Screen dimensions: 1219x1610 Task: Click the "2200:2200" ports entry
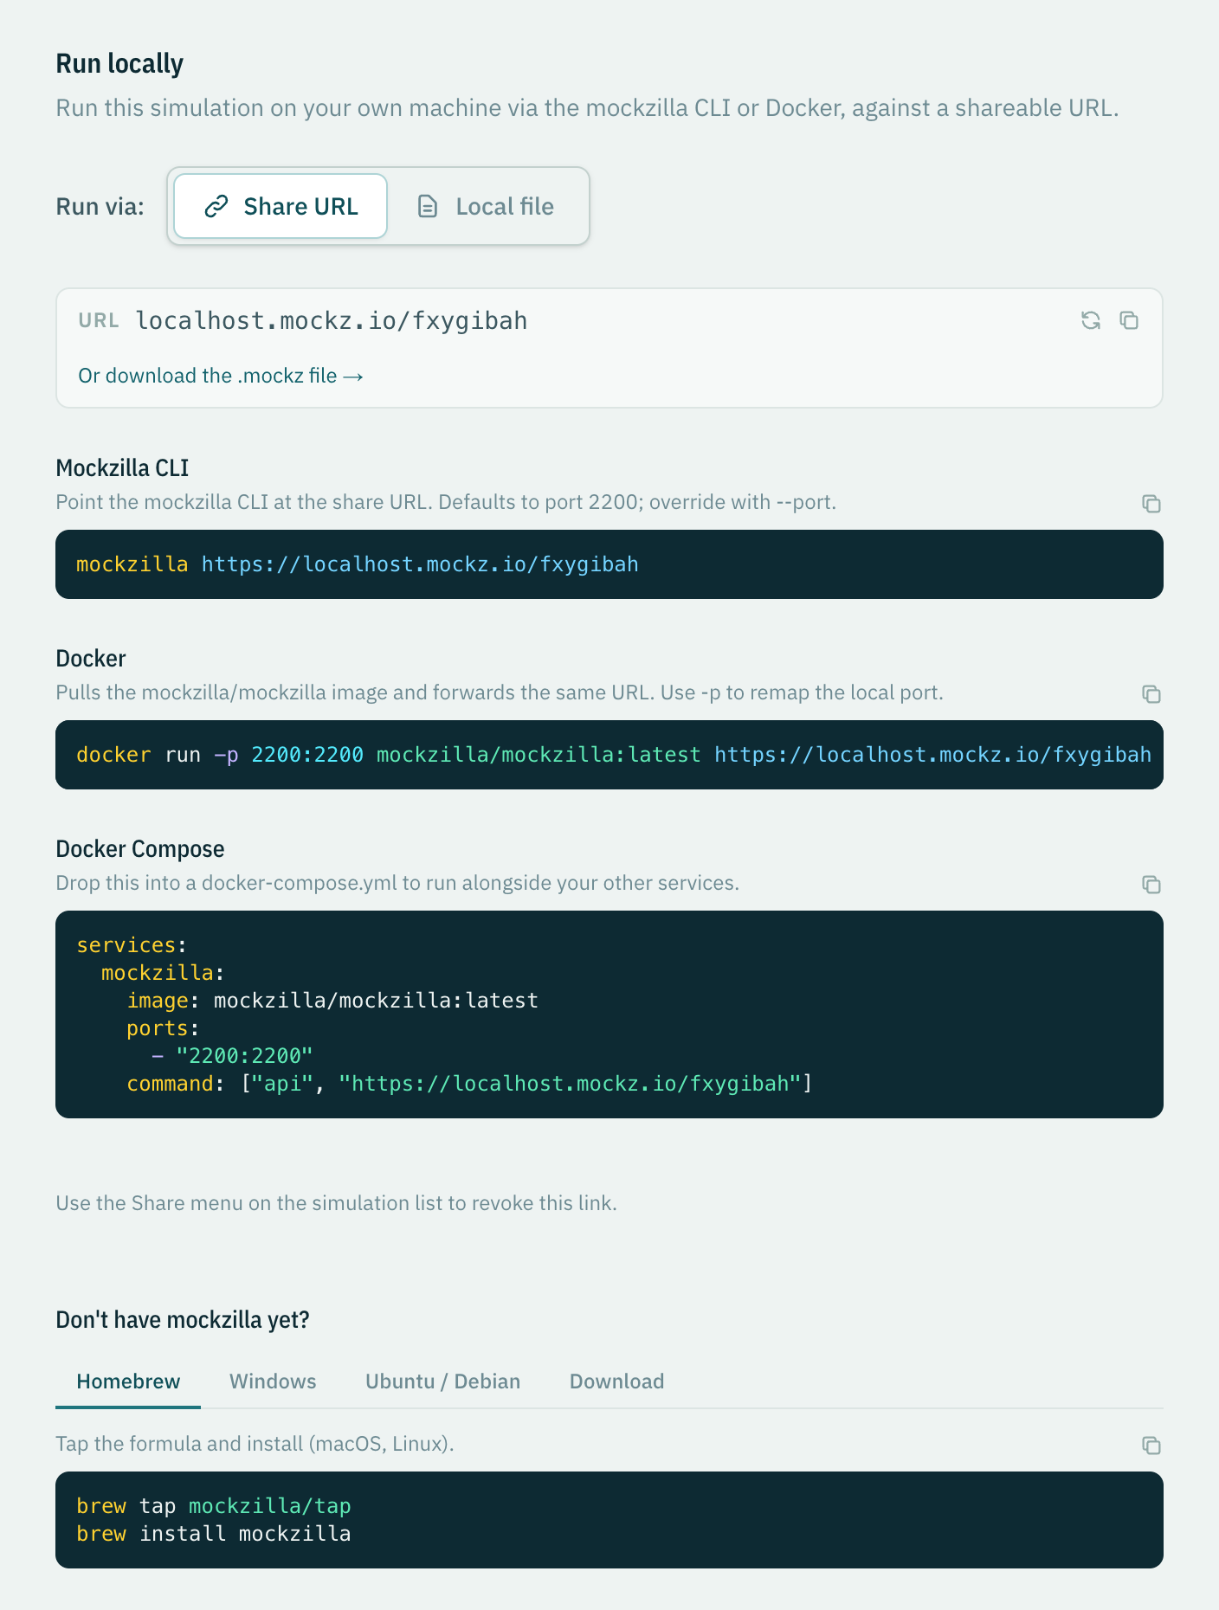point(244,1056)
